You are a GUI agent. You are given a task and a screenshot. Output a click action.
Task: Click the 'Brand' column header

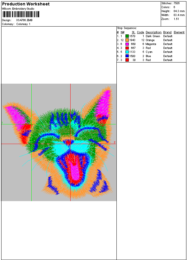pos(167,32)
